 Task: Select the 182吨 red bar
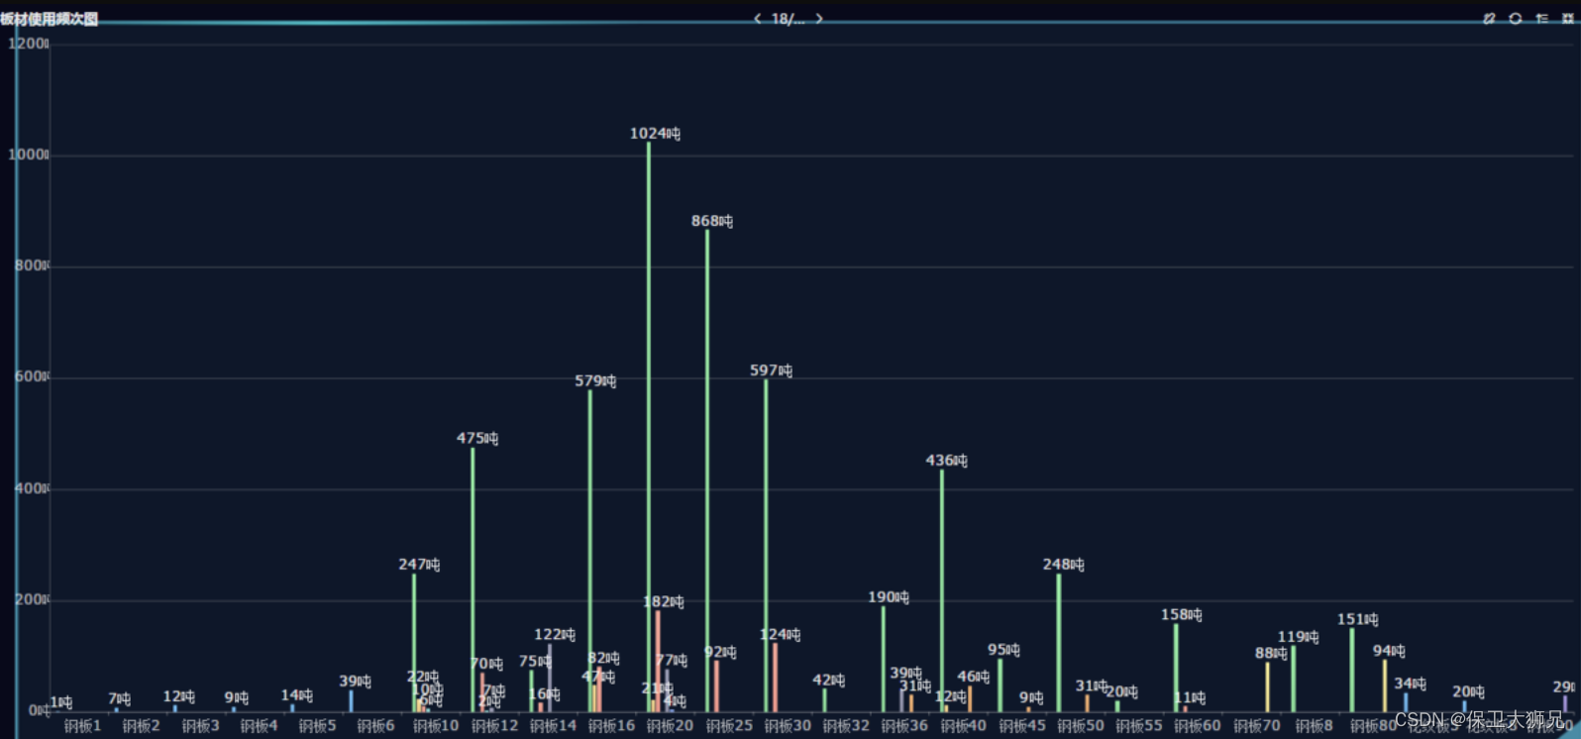click(x=658, y=661)
